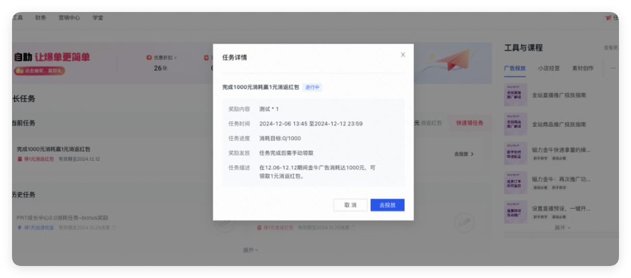Image resolution: width=631 pixels, height=278 pixels.
Task: Open course 全站商品推广投放指南
Action: 559,125
